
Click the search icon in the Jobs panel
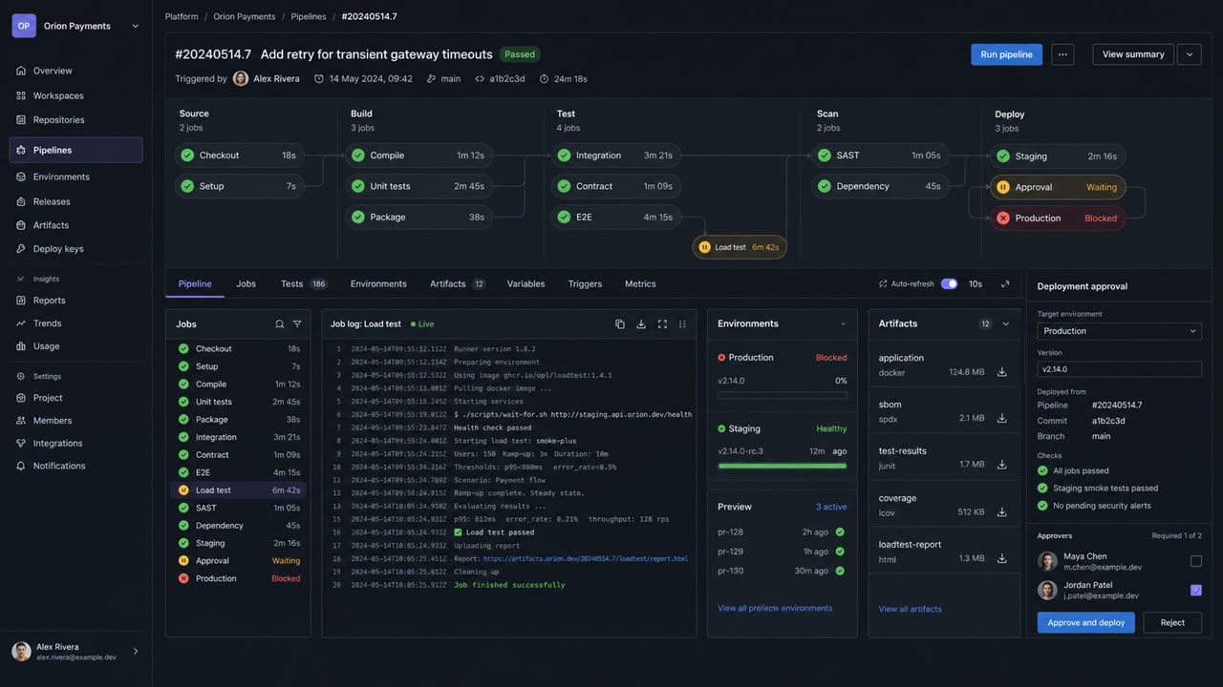click(280, 324)
